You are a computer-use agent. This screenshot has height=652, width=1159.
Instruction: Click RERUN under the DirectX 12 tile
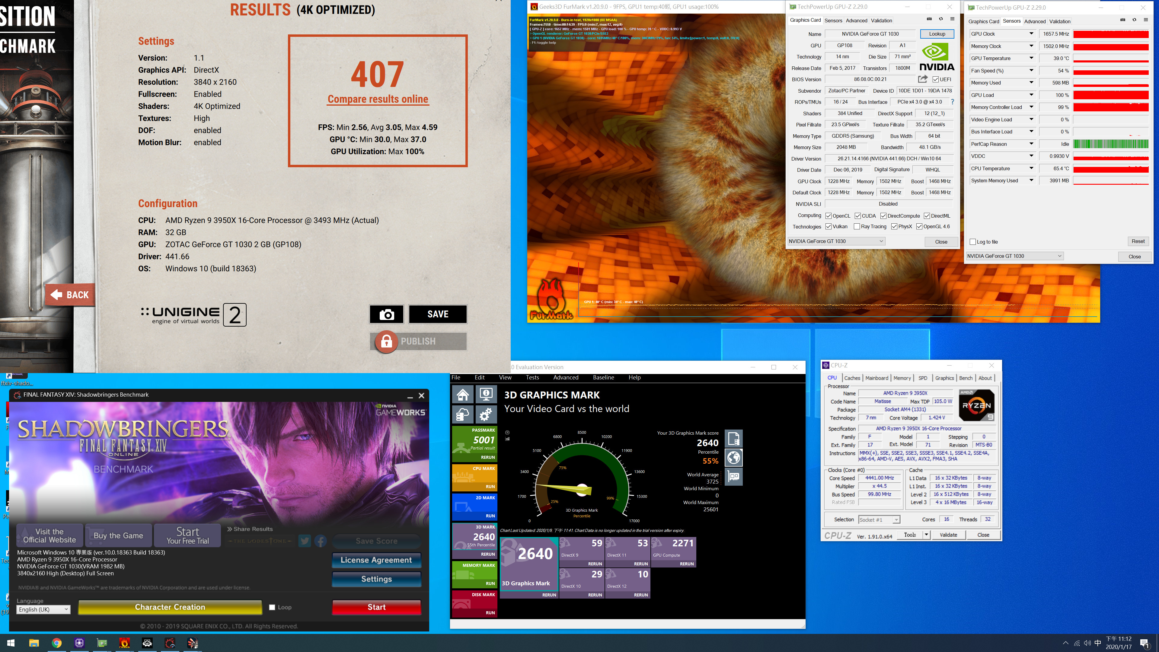(641, 595)
